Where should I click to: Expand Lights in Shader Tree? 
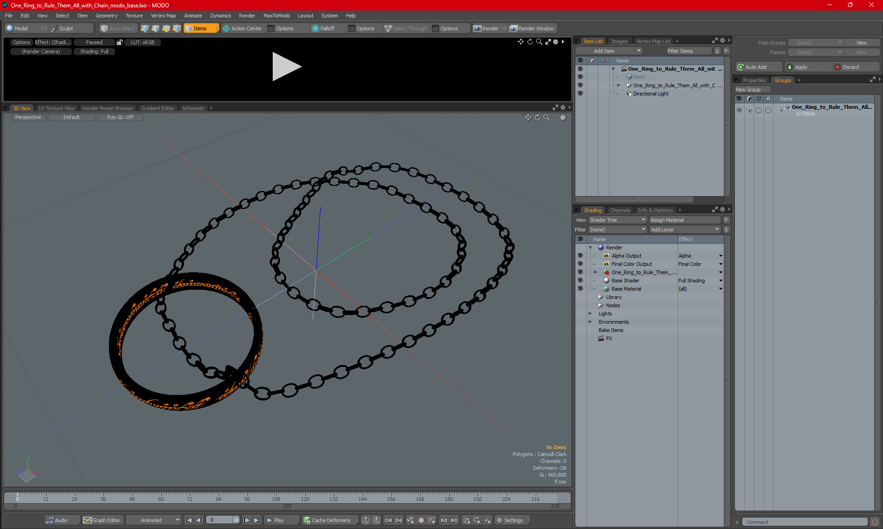590,314
